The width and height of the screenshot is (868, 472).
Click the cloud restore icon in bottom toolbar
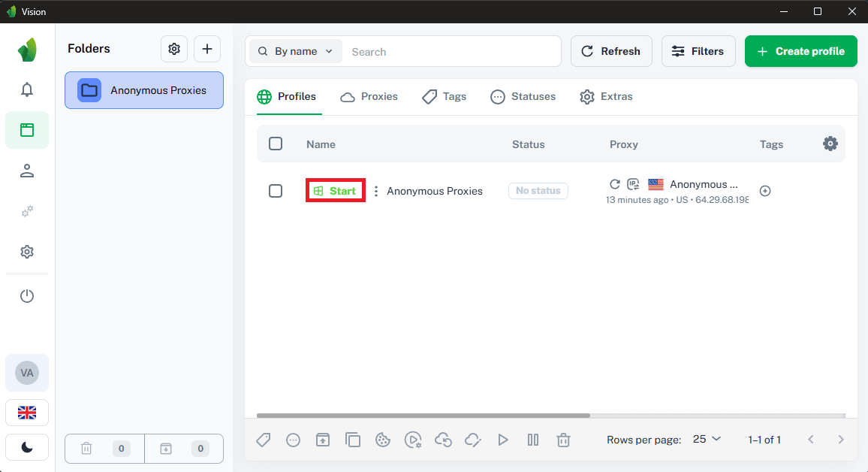pos(443,440)
